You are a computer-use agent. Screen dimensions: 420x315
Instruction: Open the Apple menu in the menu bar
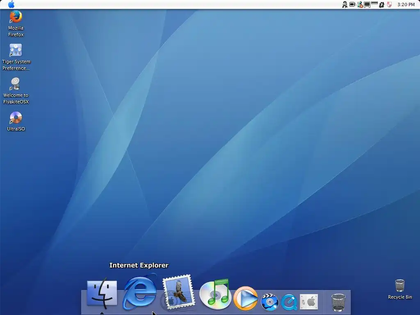[11, 4]
